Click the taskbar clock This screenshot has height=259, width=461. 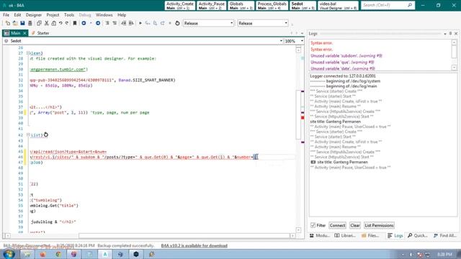[444, 254]
